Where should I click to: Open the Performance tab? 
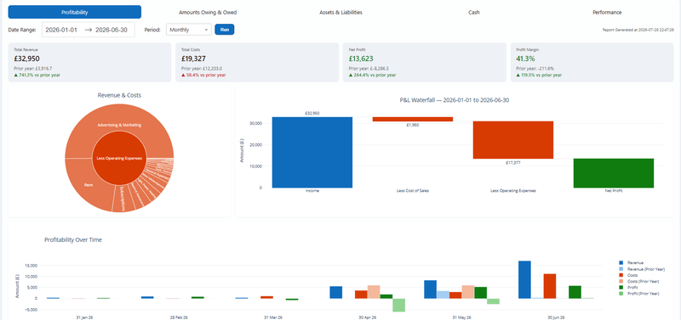pos(607,13)
